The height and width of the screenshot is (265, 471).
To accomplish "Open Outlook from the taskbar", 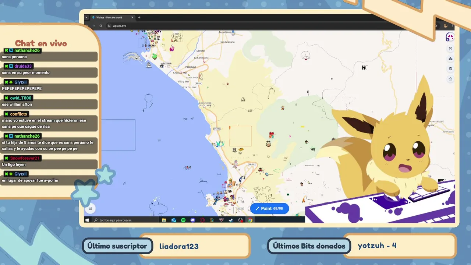I will click(174, 220).
